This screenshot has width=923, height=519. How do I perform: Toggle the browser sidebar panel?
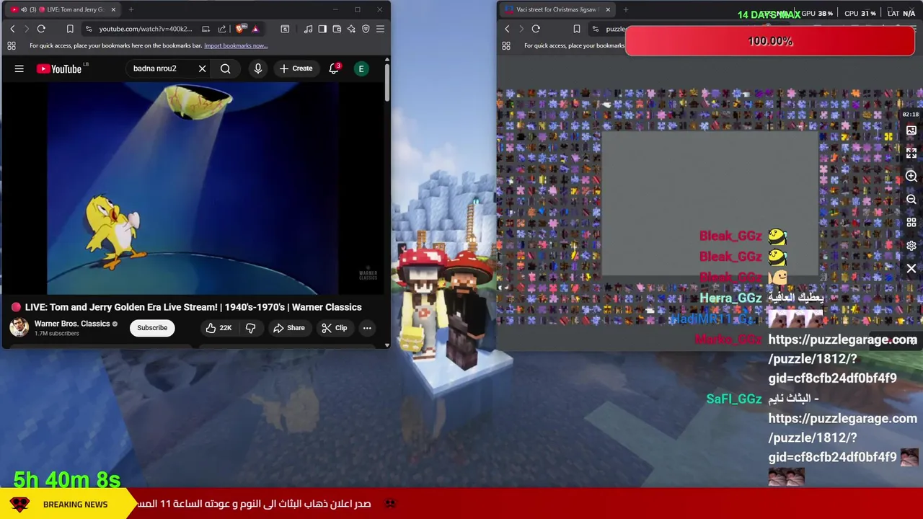click(x=322, y=29)
